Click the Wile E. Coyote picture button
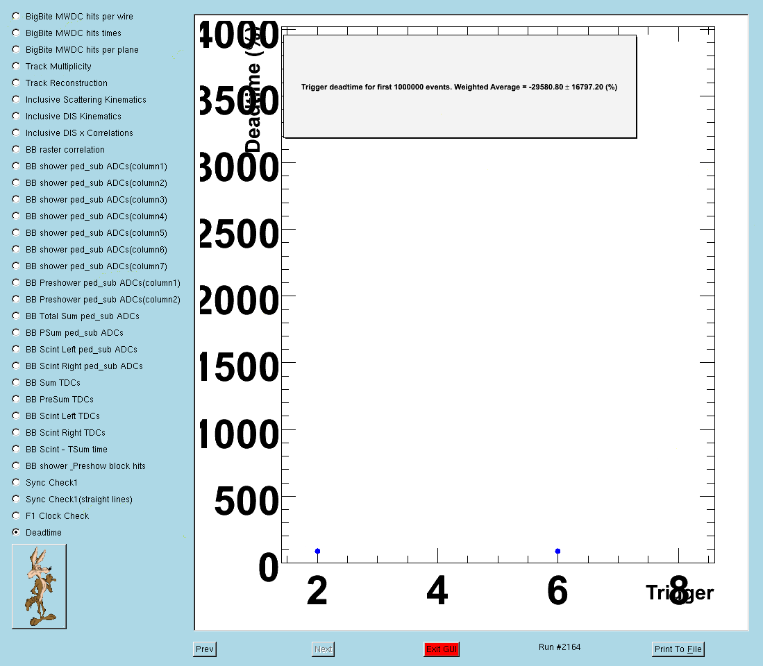 tap(39, 586)
